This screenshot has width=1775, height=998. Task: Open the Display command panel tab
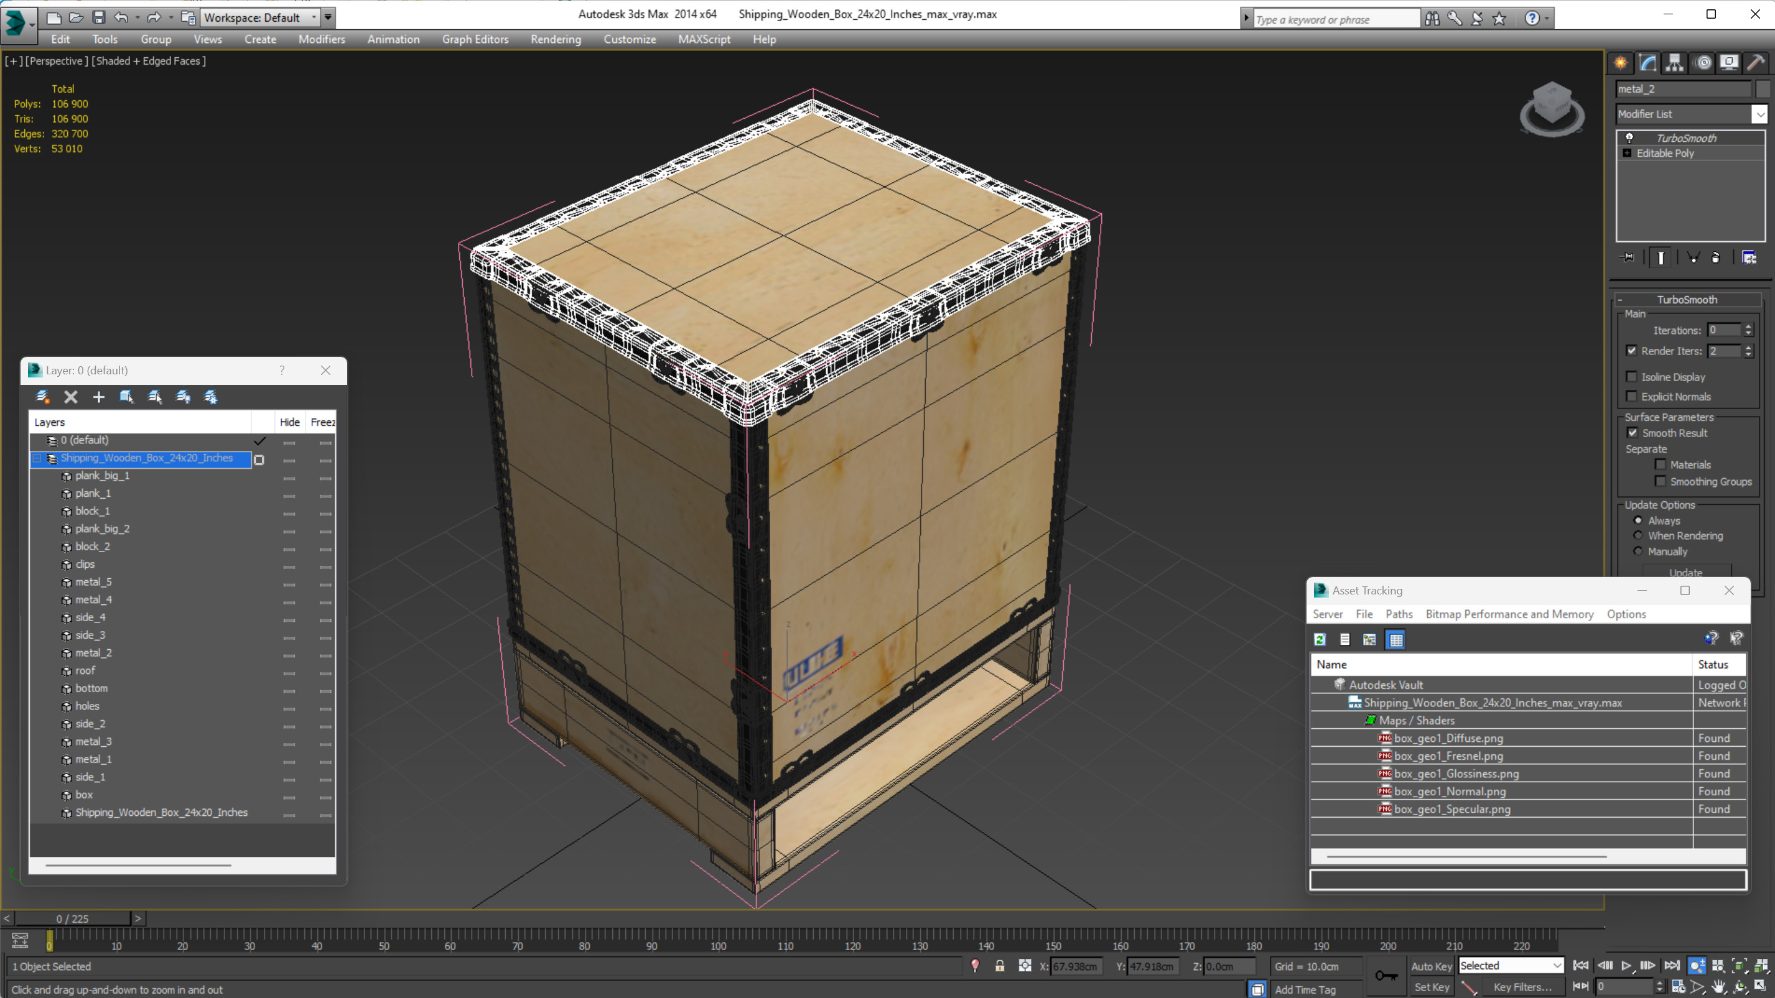click(x=1729, y=63)
